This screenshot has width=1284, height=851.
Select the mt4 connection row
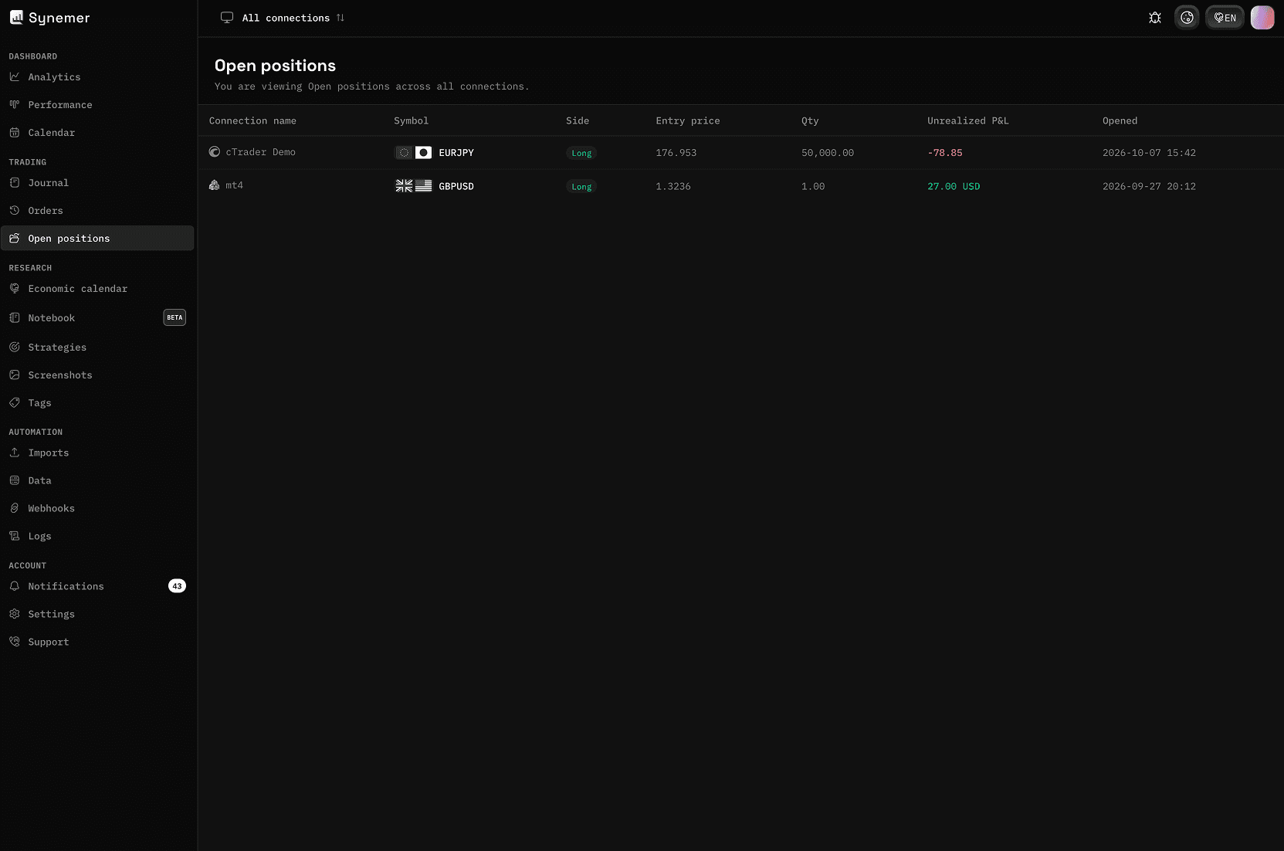pyautogui.click(x=740, y=186)
